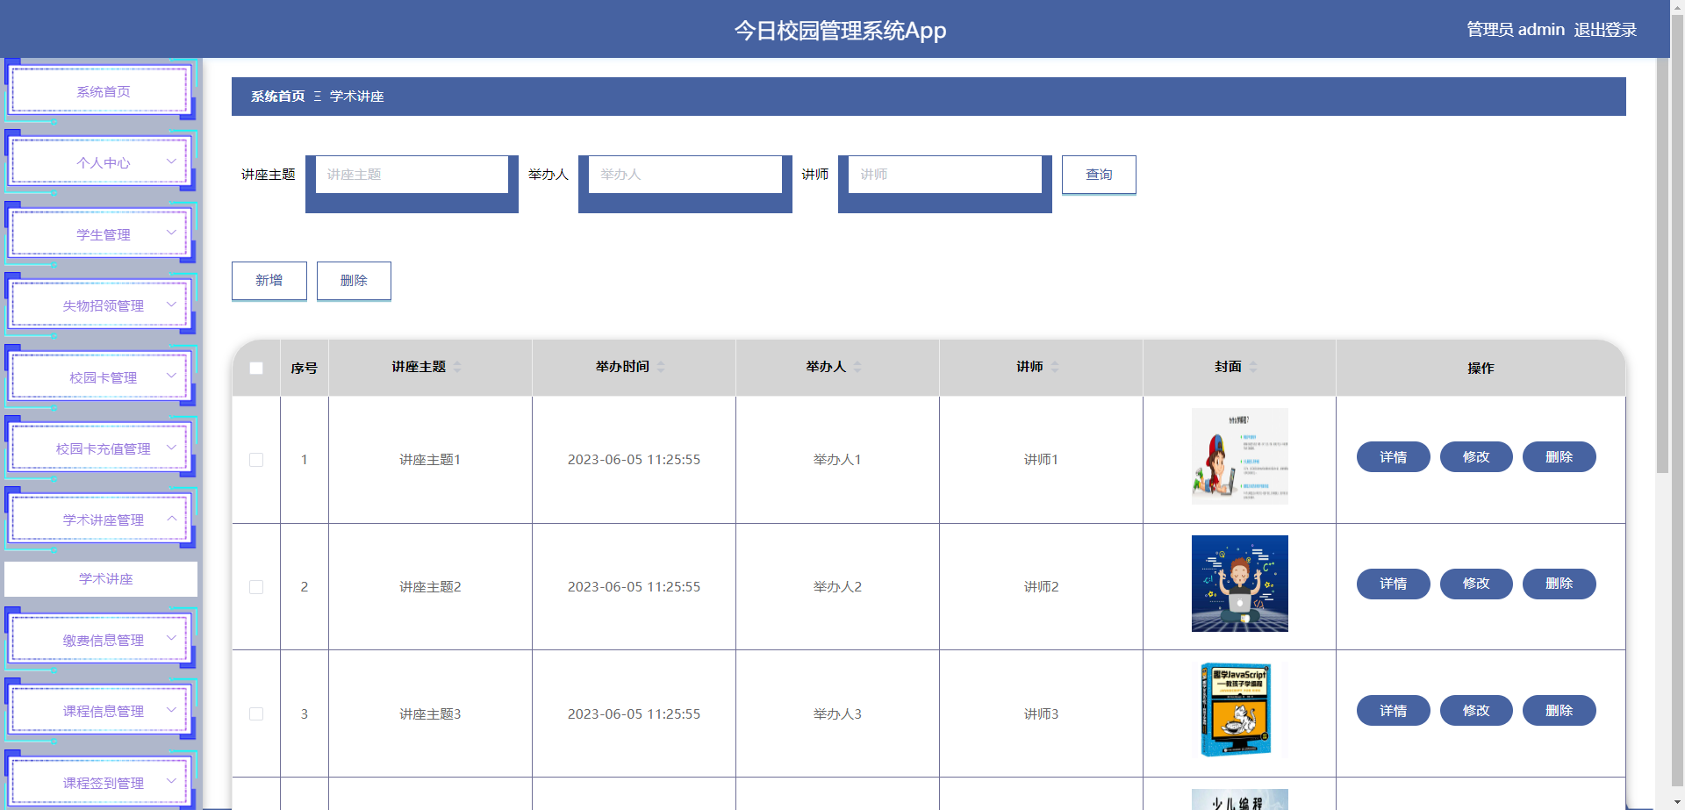Sort table by 讲师 column

1054,368
